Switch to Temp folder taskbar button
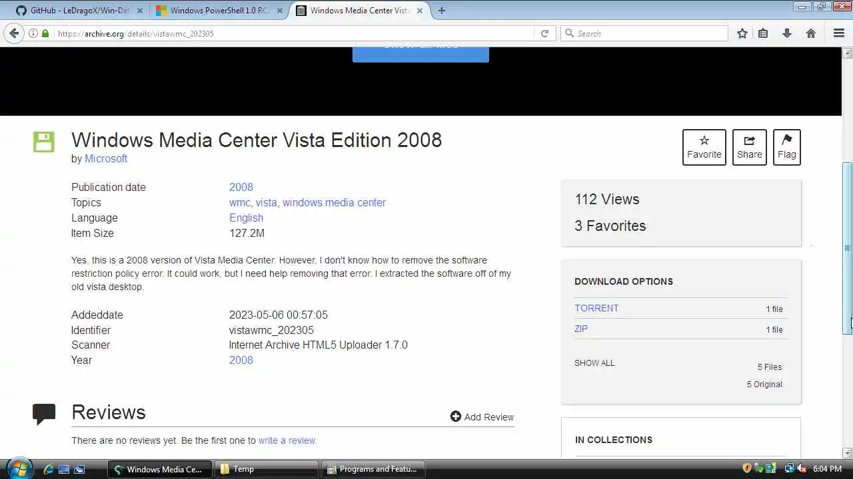This screenshot has width=853, height=479. click(x=267, y=469)
